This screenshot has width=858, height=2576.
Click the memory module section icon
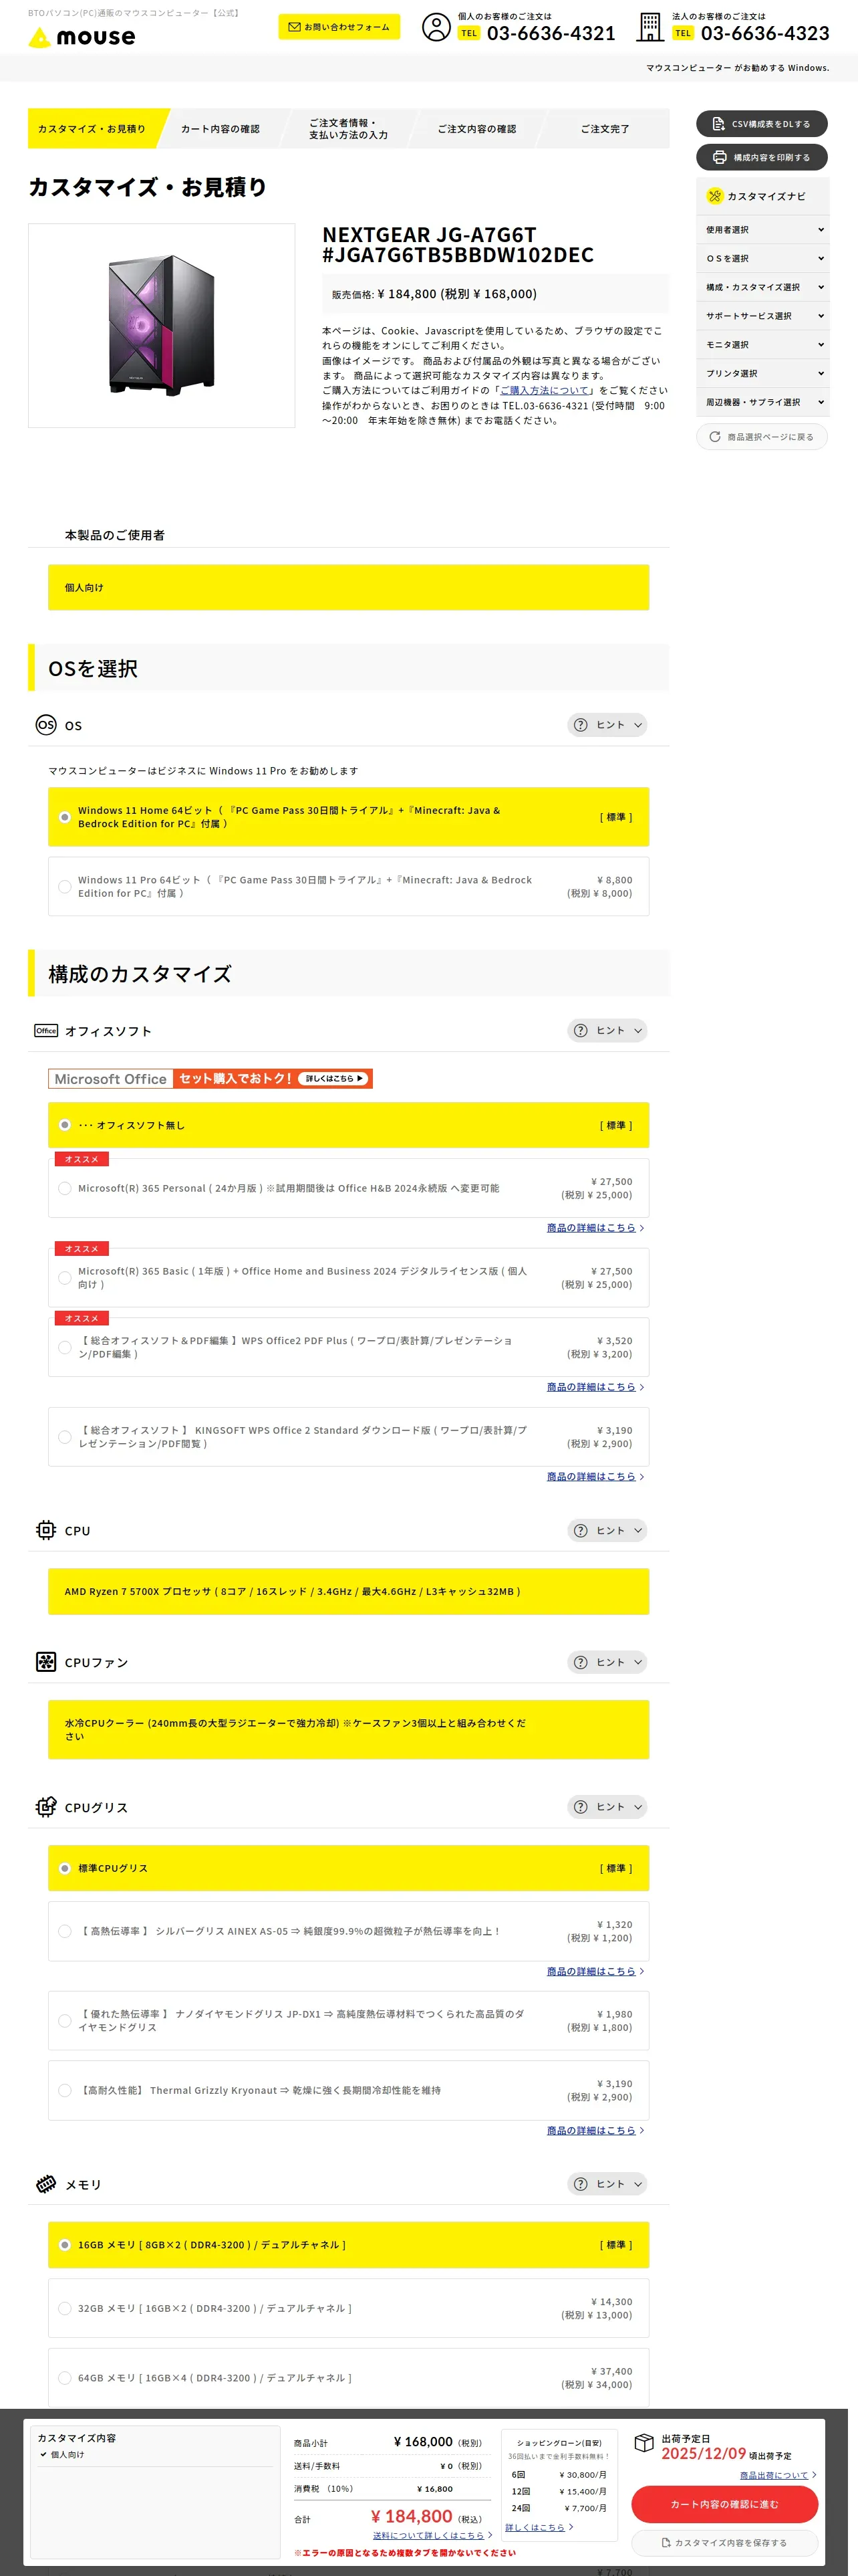point(46,2184)
